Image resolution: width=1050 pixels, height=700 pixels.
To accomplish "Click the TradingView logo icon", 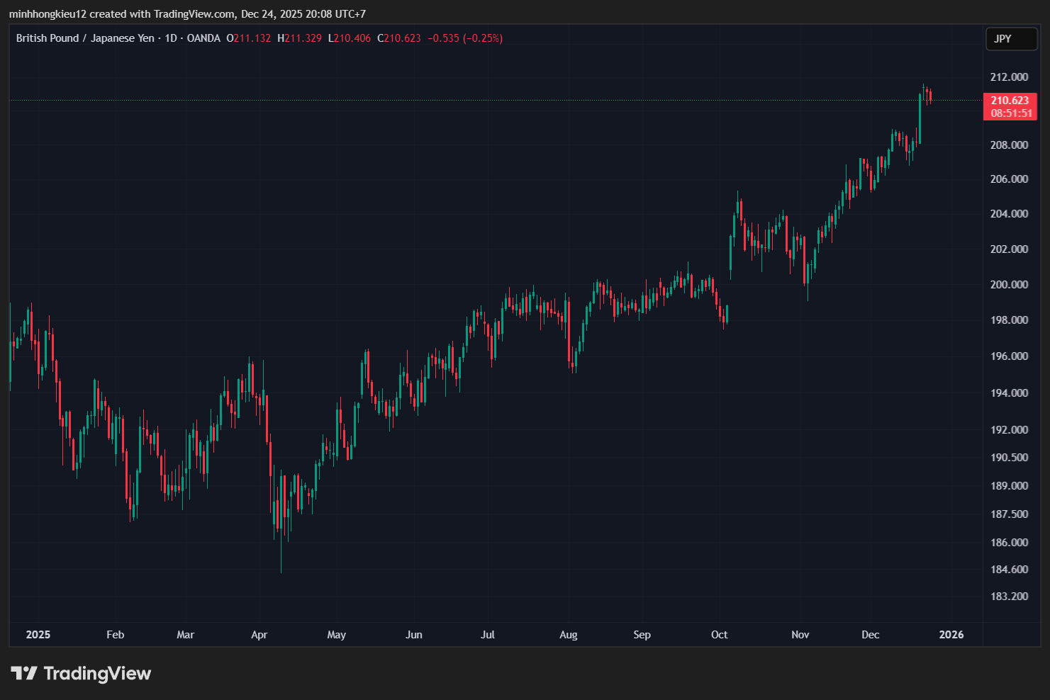I will tap(24, 673).
